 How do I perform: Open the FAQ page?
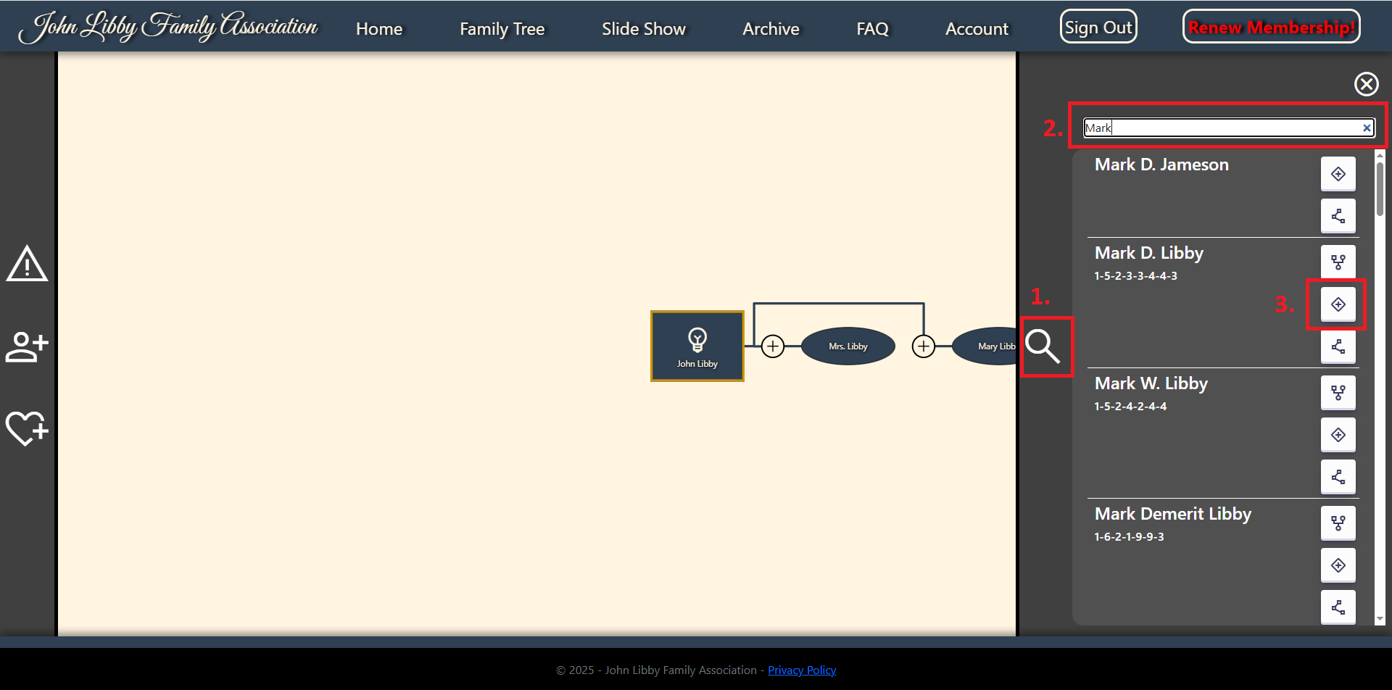click(872, 29)
